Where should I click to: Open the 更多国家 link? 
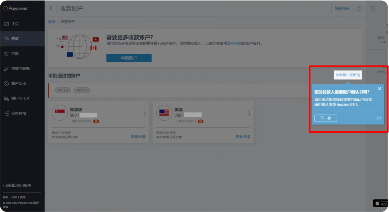(234, 43)
